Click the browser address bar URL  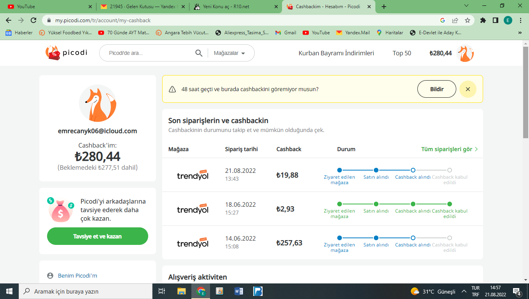[103, 20]
